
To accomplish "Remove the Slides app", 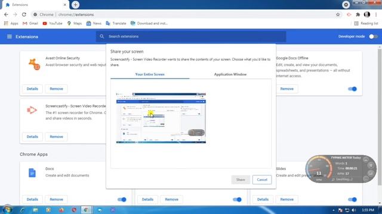I will point(286,200).
